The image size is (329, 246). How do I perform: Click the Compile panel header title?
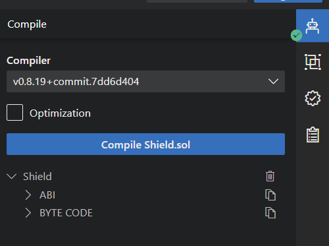[27, 24]
